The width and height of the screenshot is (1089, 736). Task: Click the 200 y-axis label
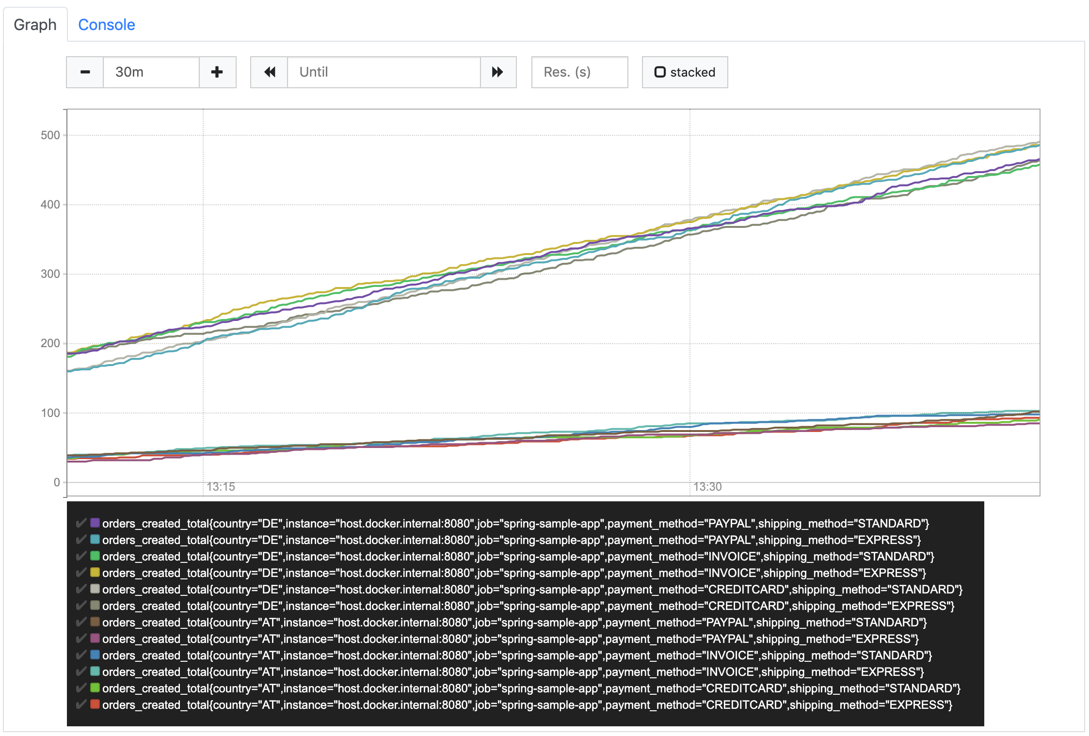(50, 343)
